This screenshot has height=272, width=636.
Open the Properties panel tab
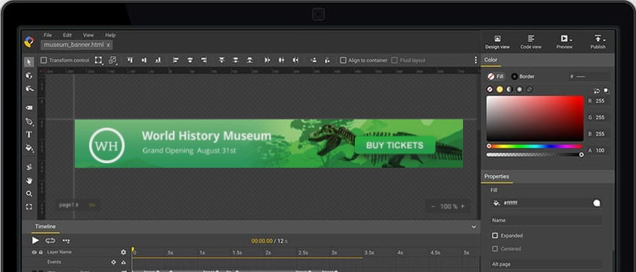tap(497, 177)
